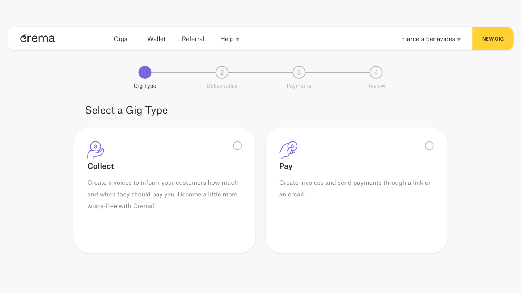This screenshot has height=293, width=521.
Task: Click the Collect card title
Action: click(101, 166)
